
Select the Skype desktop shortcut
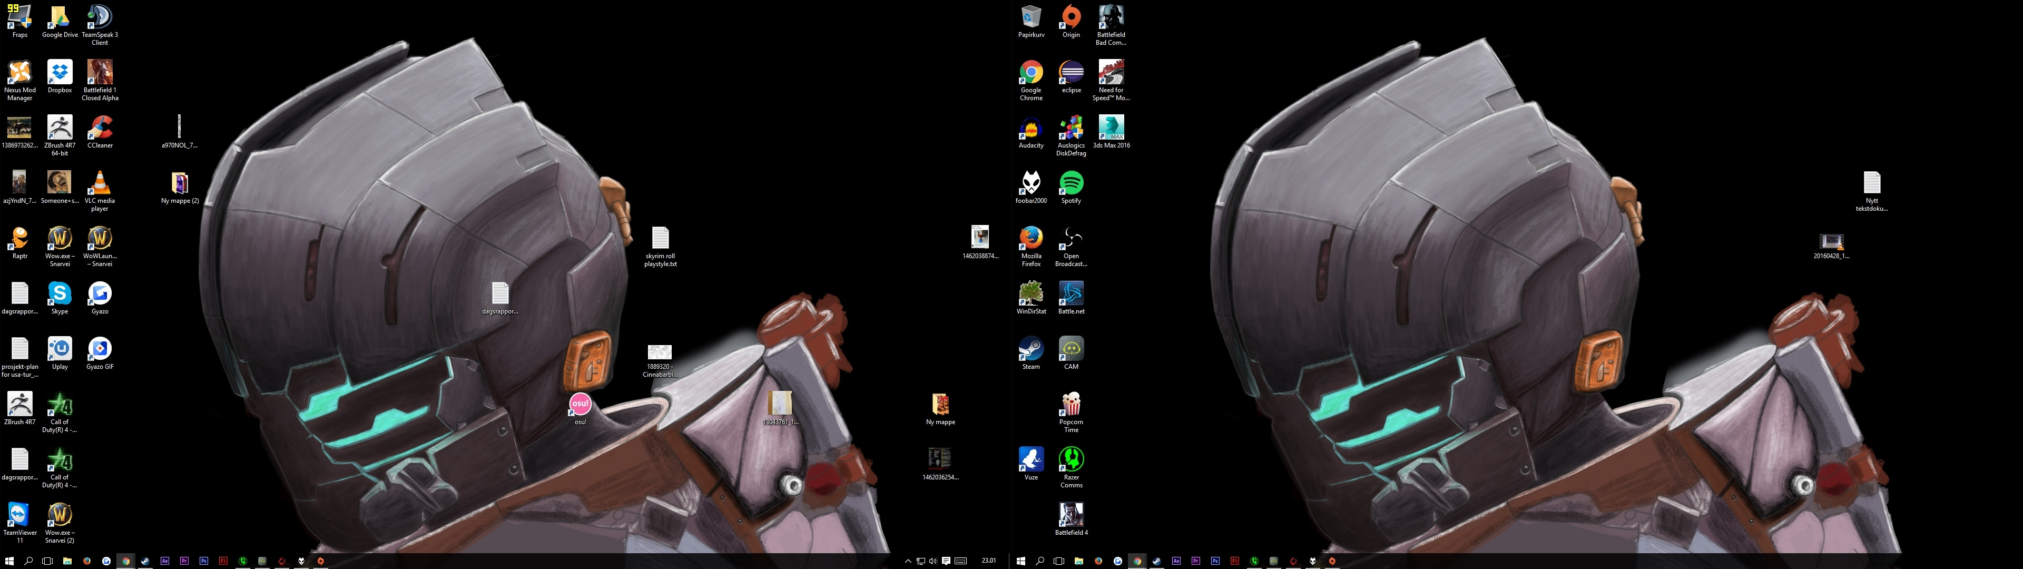60,298
